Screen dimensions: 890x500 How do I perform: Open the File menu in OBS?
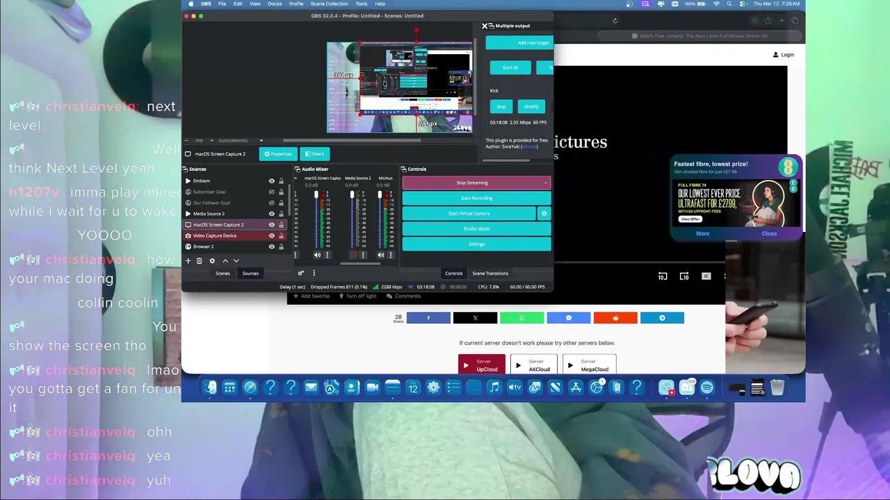[222, 3]
